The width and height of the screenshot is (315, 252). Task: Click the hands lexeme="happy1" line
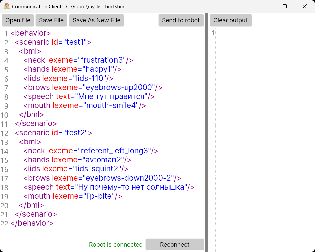[72, 69]
